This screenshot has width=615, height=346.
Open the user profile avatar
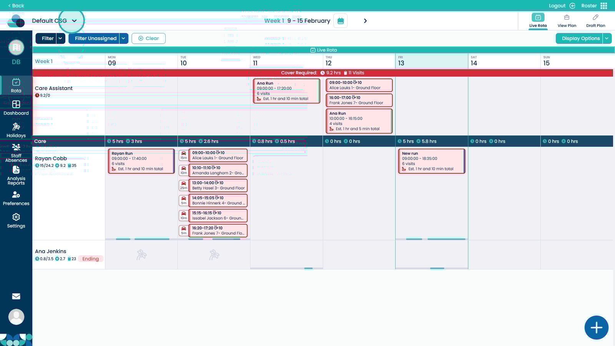16,317
